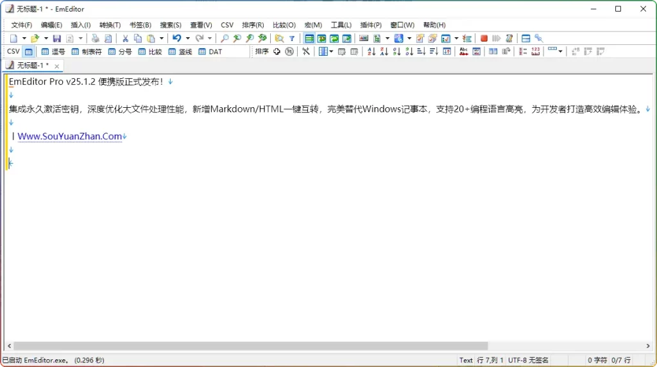This screenshot has height=367, width=657.
Task: Open Find with the magnifier icon
Action: [225, 38]
